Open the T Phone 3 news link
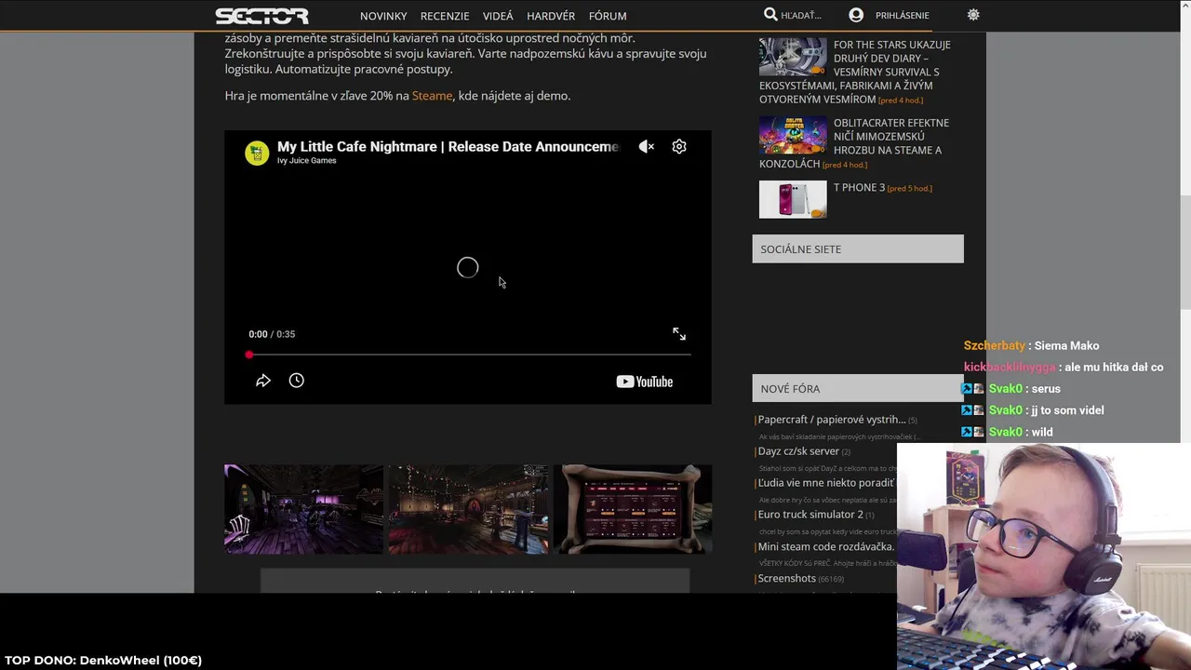This screenshot has width=1191, height=670. 859,187
